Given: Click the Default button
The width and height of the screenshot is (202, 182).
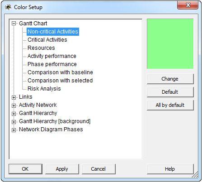Looking at the screenshot, I should click(170, 92).
